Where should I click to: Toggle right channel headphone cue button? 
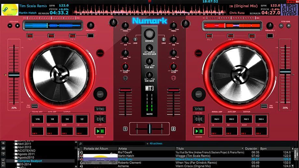173,78
